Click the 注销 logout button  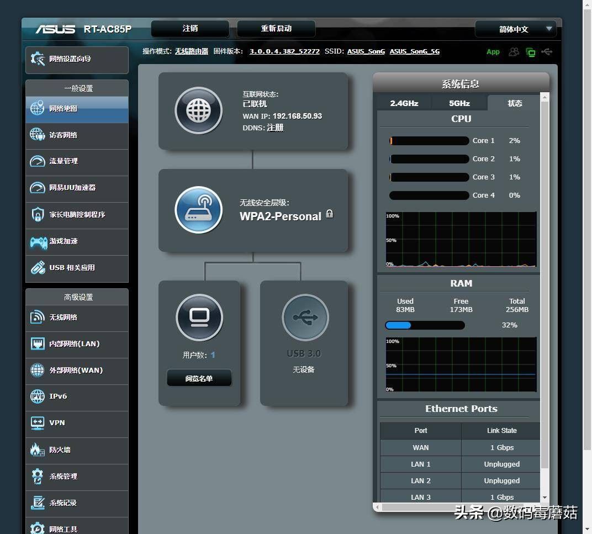[x=190, y=29]
